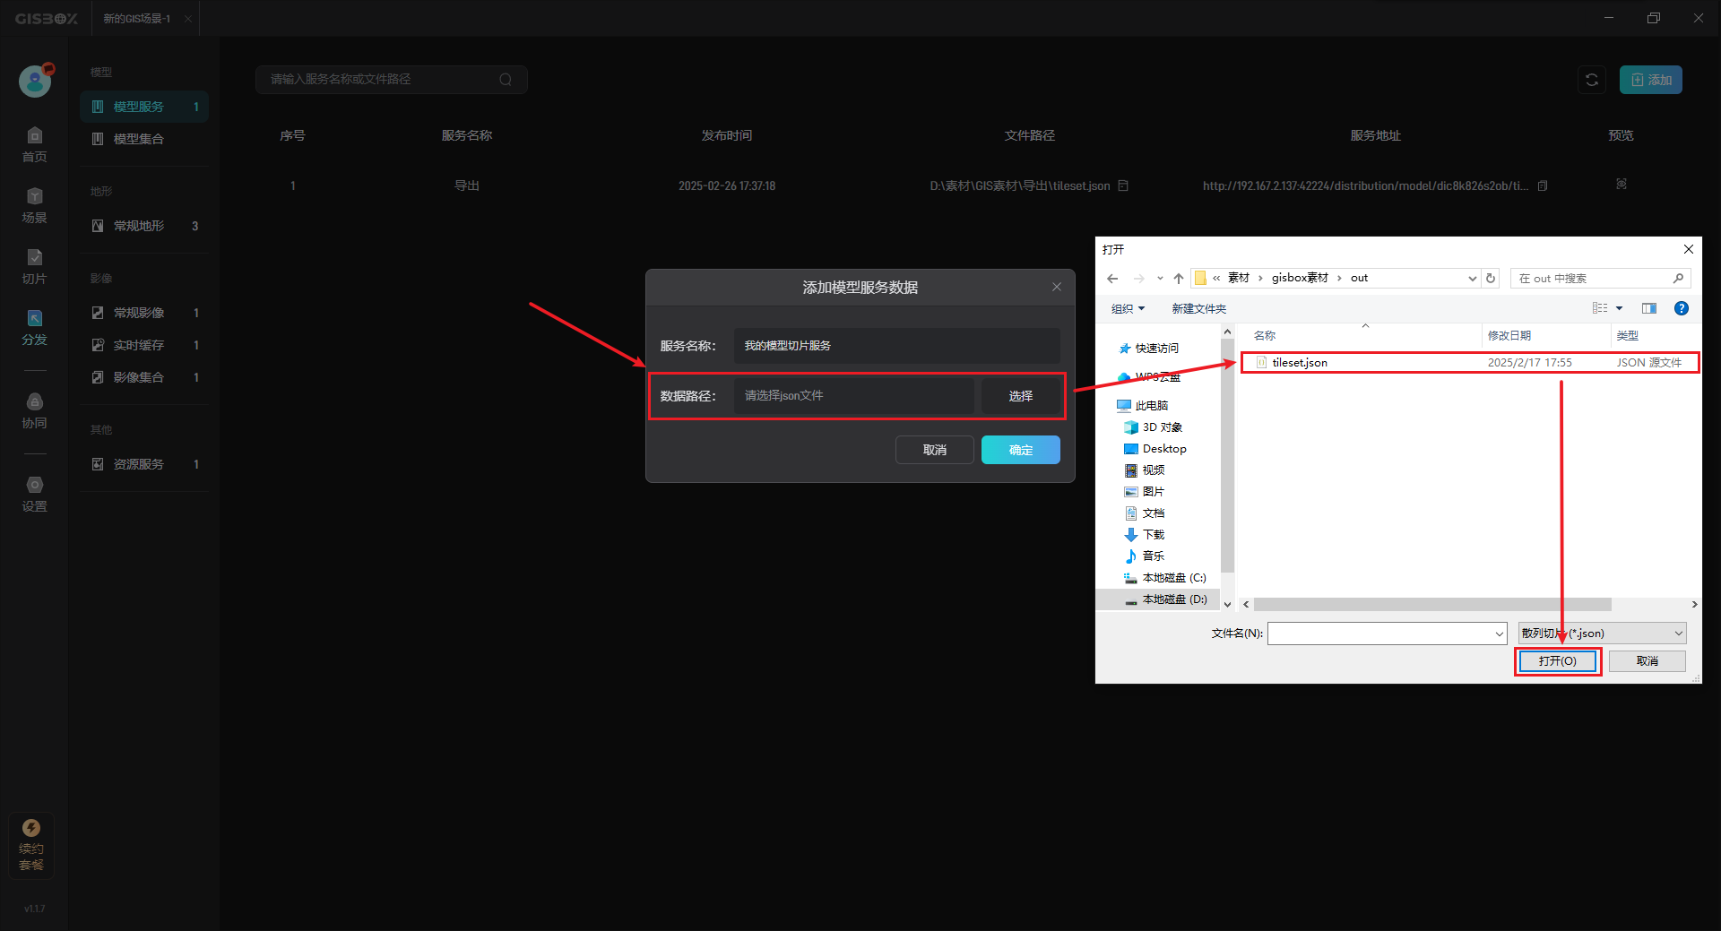This screenshot has height=931, width=1721.
Task: Open the 影像集合 menu item
Action: (144, 377)
